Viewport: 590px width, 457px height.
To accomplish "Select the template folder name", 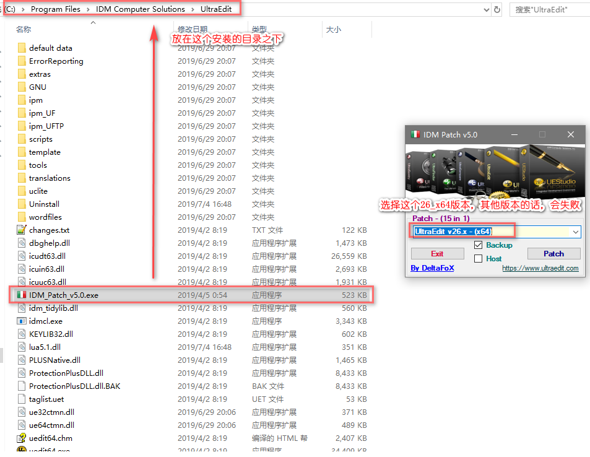I will coord(45,152).
